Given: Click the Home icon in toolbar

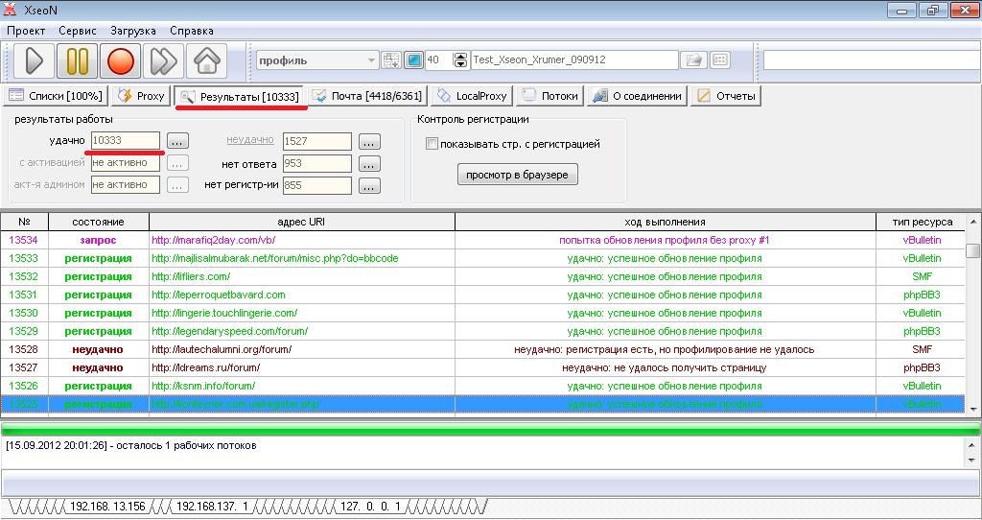Looking at the screenshot, I should 207,60.
